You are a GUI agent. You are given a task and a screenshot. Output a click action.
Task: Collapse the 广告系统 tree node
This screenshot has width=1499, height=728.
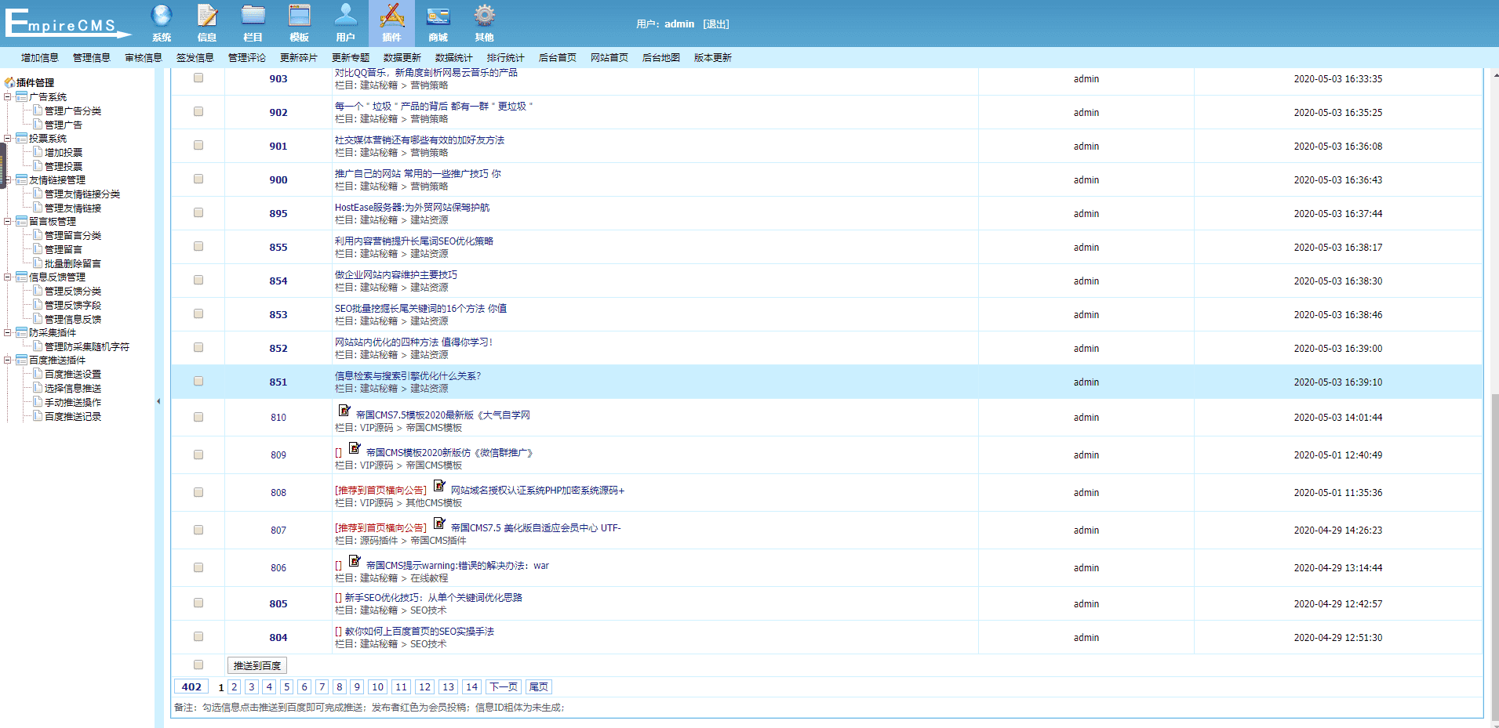(x=8, y=97)
